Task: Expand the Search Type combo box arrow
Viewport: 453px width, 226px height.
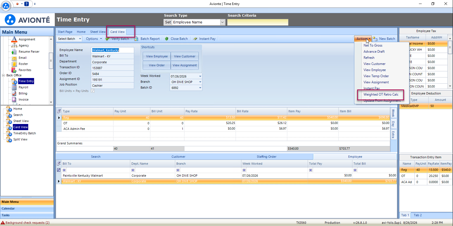Action: [222, 22]
